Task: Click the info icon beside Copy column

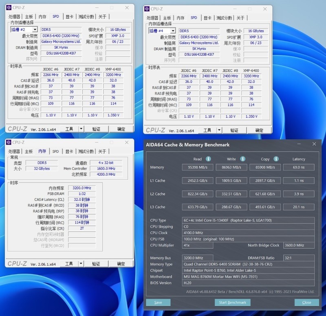Action: click(x=275, y=159)
